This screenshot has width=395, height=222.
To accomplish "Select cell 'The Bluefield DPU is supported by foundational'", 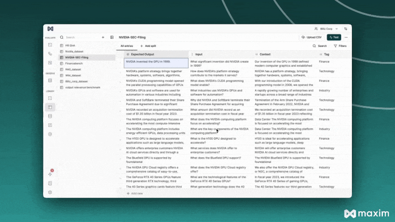I will [x=156, y=160].
